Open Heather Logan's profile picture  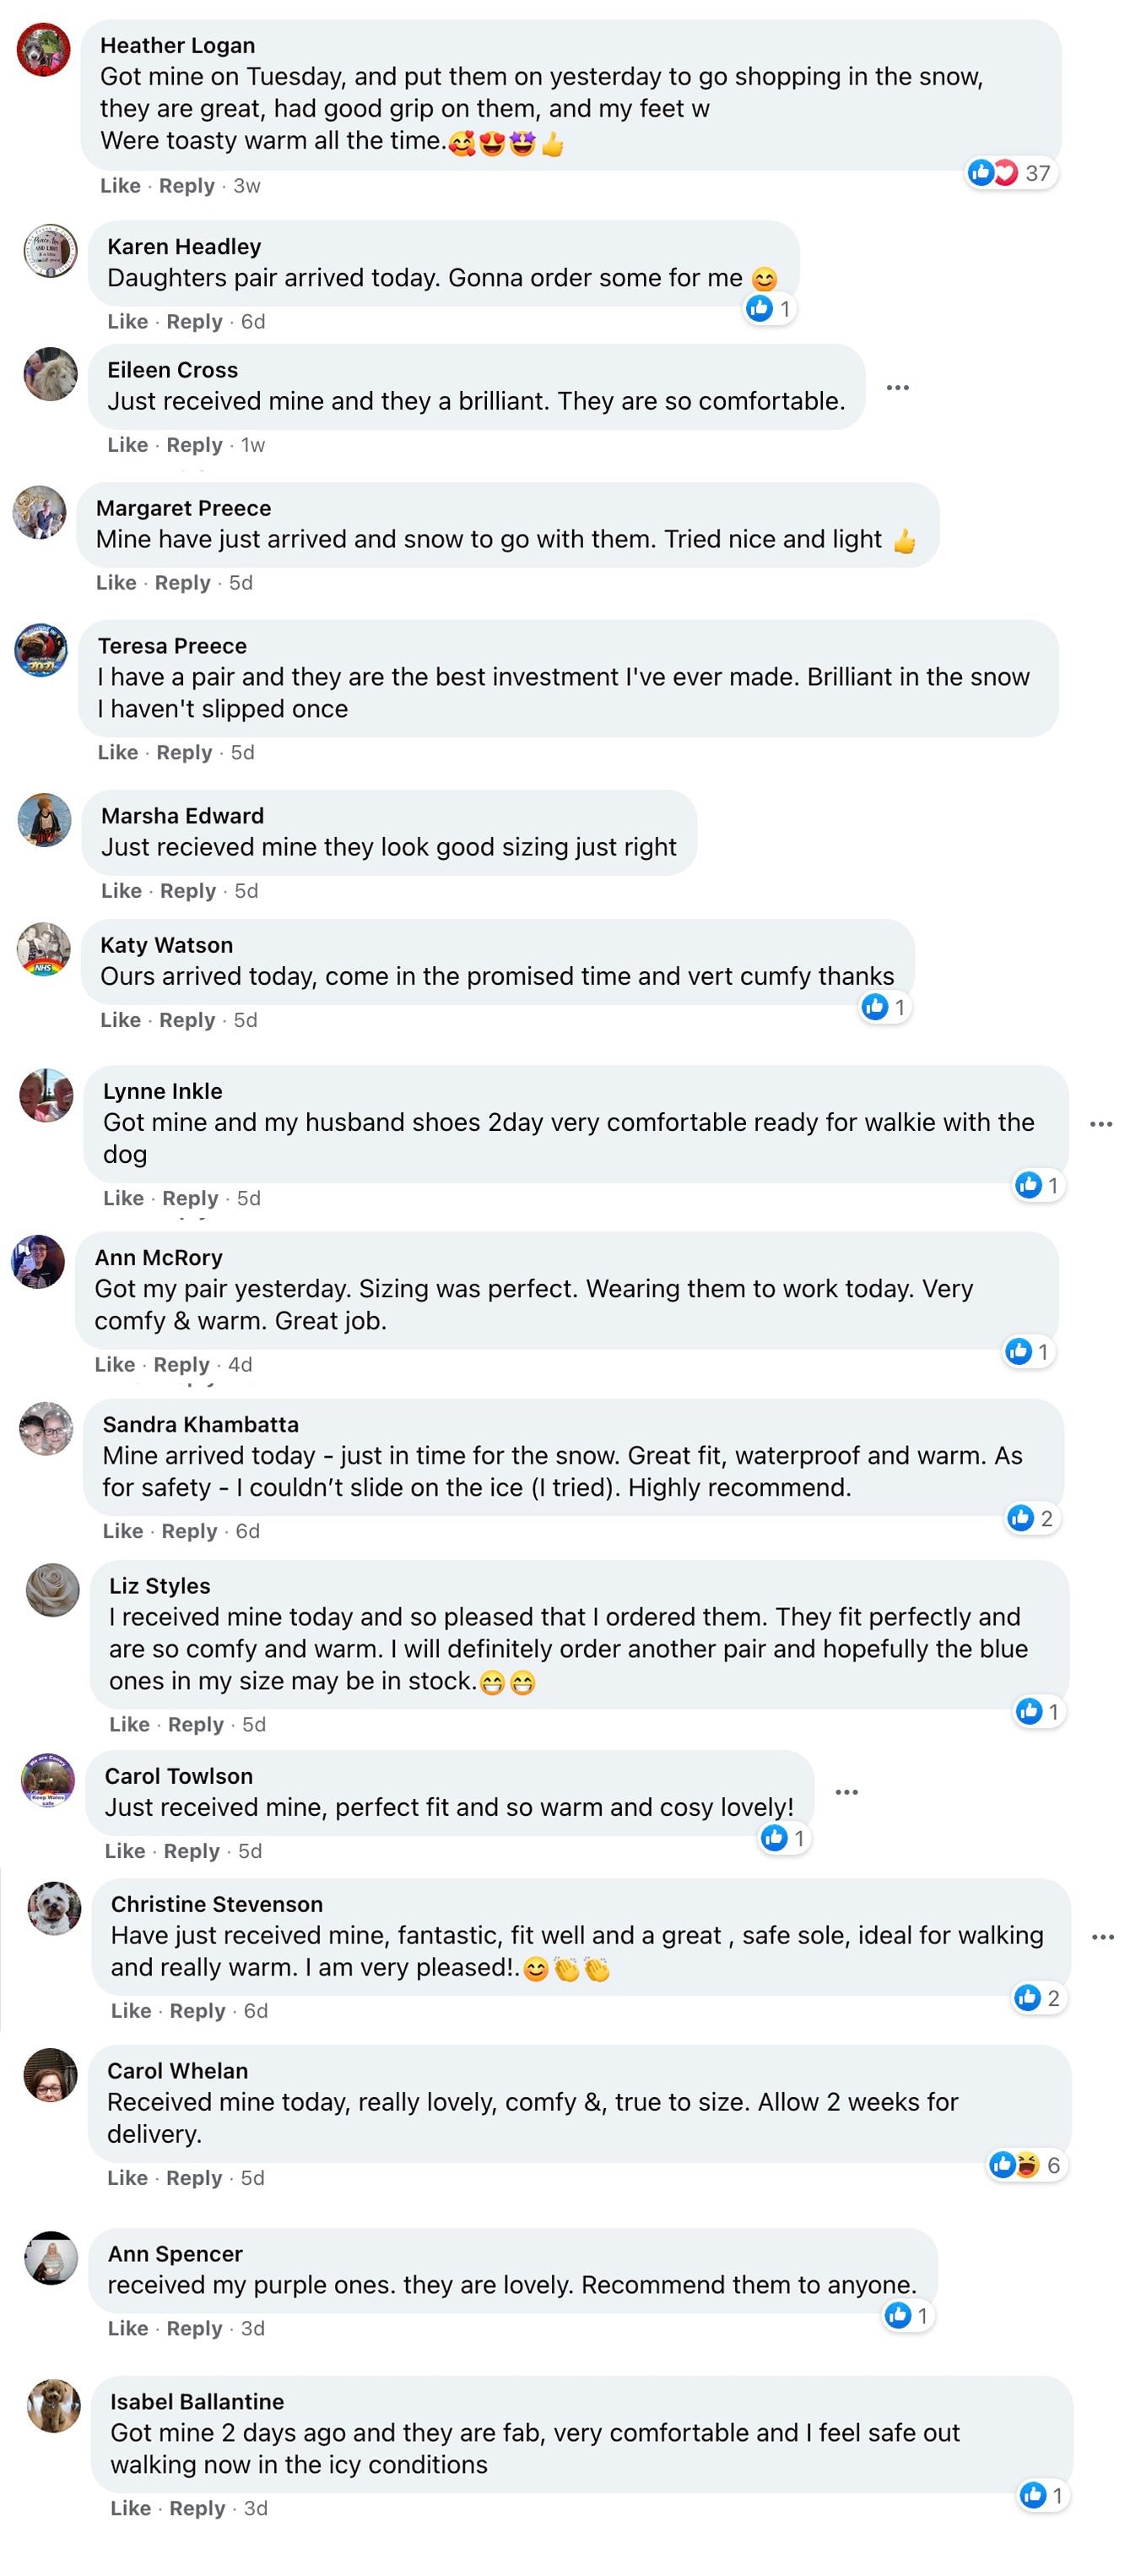[43, 50]
